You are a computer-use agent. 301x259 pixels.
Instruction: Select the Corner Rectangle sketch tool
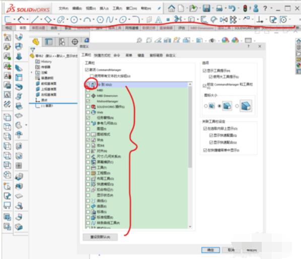pyautogui.click(x=48, y=20)
